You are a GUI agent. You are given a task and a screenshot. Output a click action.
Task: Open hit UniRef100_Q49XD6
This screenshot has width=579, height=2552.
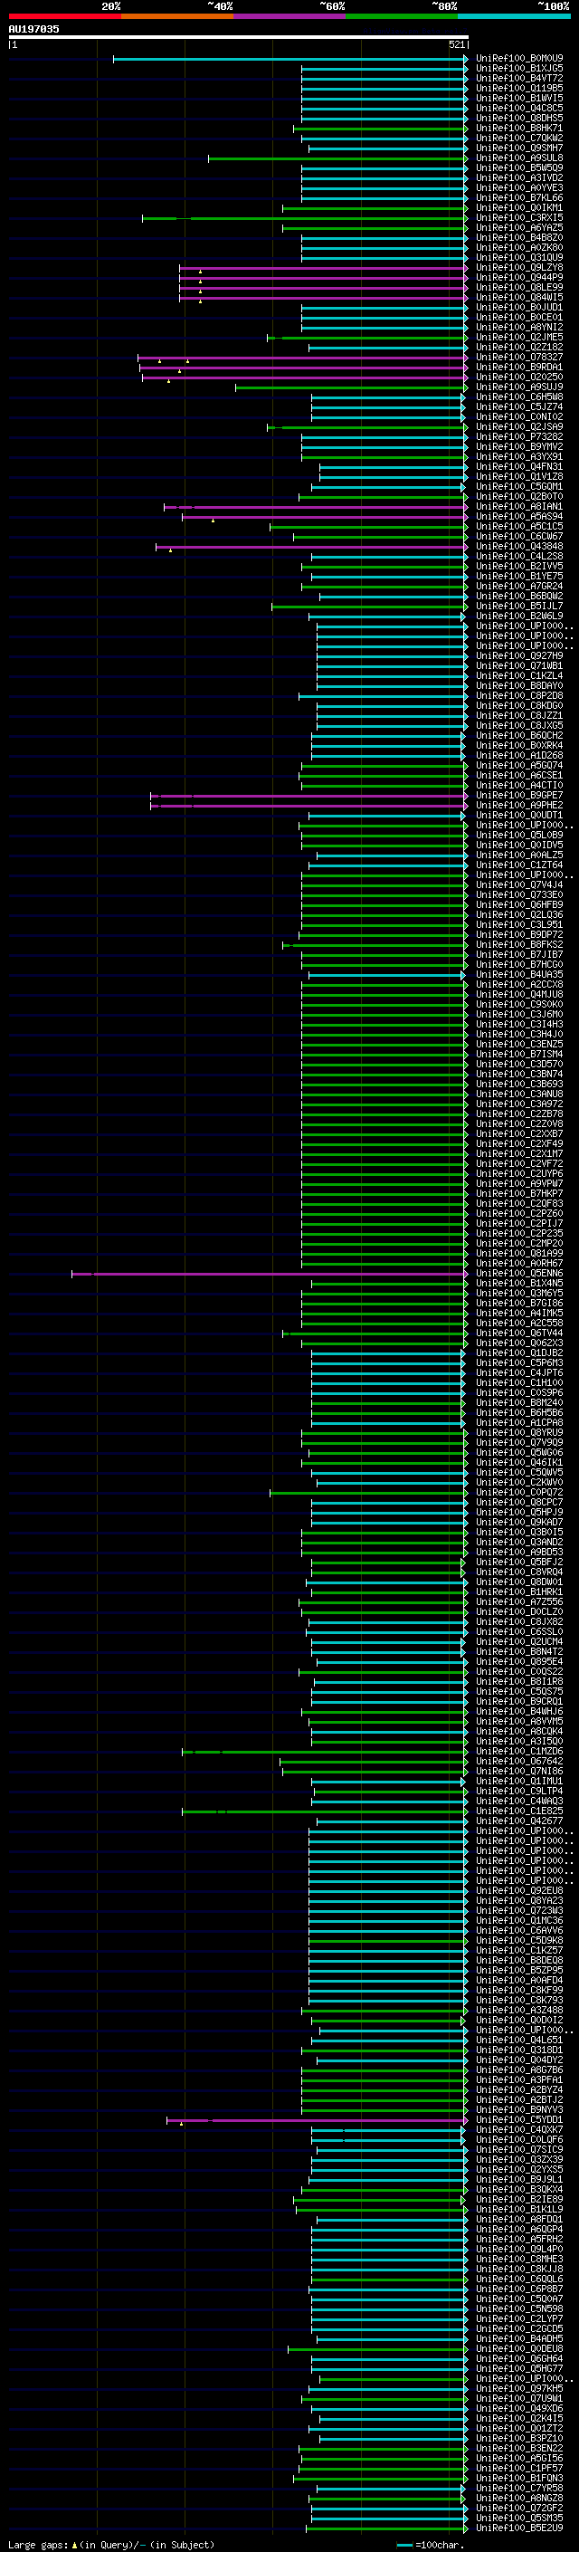[x=519, y=2409]
